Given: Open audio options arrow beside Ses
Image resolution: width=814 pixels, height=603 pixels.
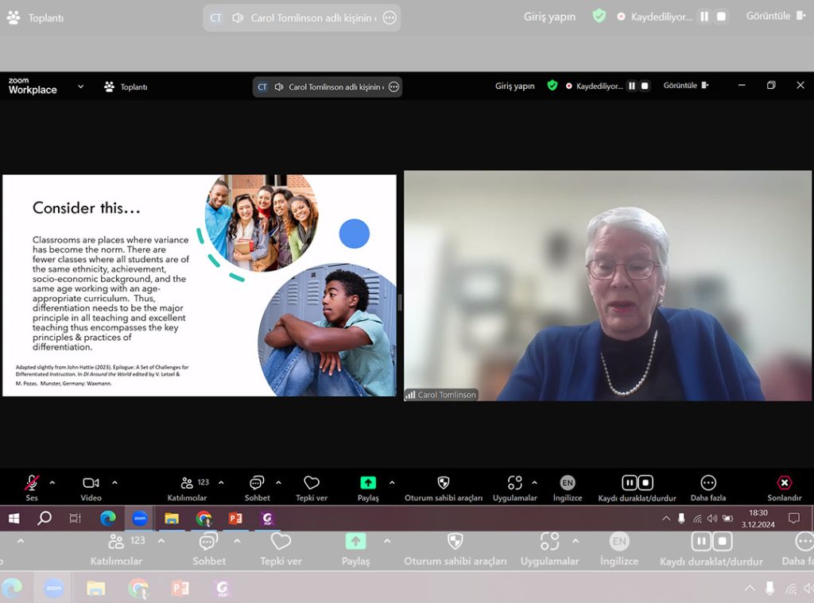Looking at the screenshot, I should point(52,482).
